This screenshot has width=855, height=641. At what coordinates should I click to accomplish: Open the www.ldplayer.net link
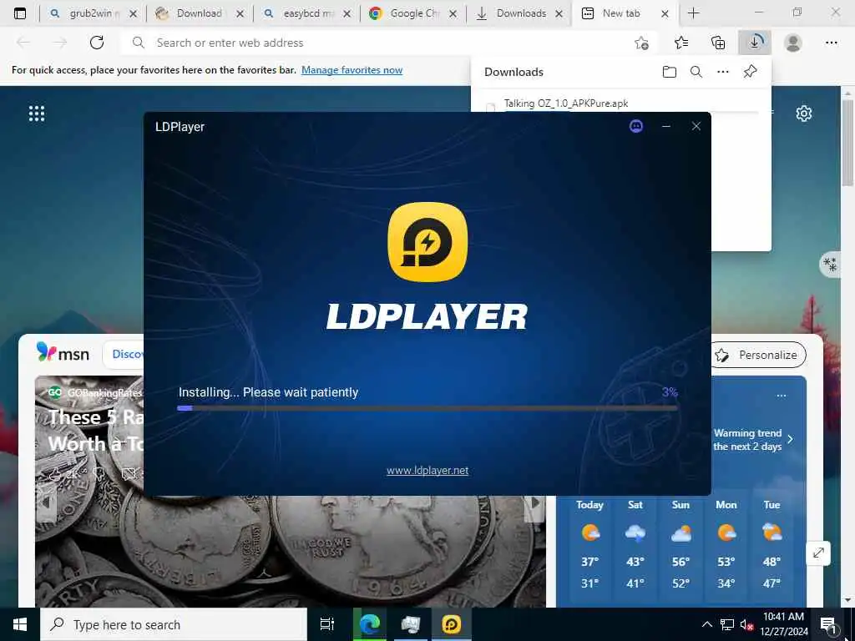[427, 471]
